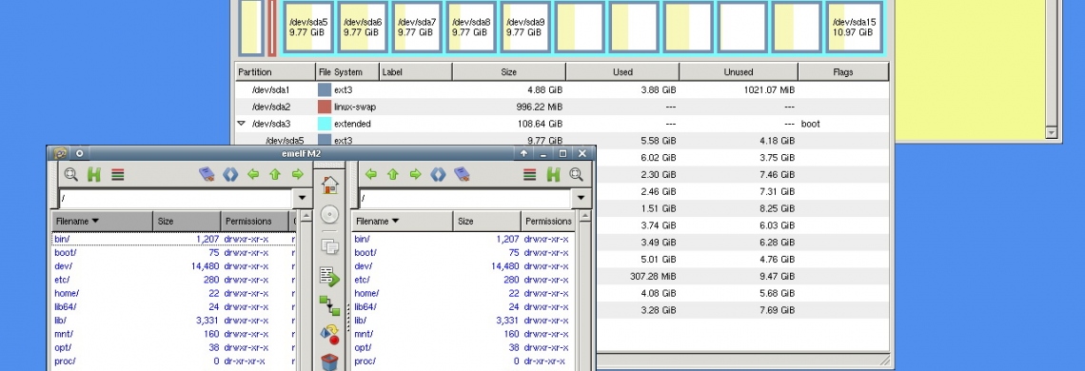This screenshot has width=1085, height=371.
Task: Click the Flags column header
Action: 843,72
